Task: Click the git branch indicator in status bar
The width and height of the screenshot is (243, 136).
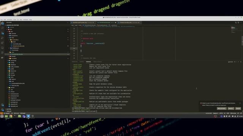Action: (7, 113)
